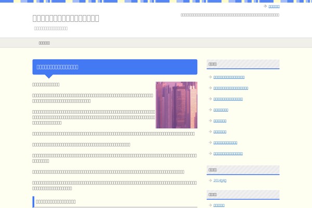Click the blue article title banner
Screen dimensions: 312x208
(115, 67)
